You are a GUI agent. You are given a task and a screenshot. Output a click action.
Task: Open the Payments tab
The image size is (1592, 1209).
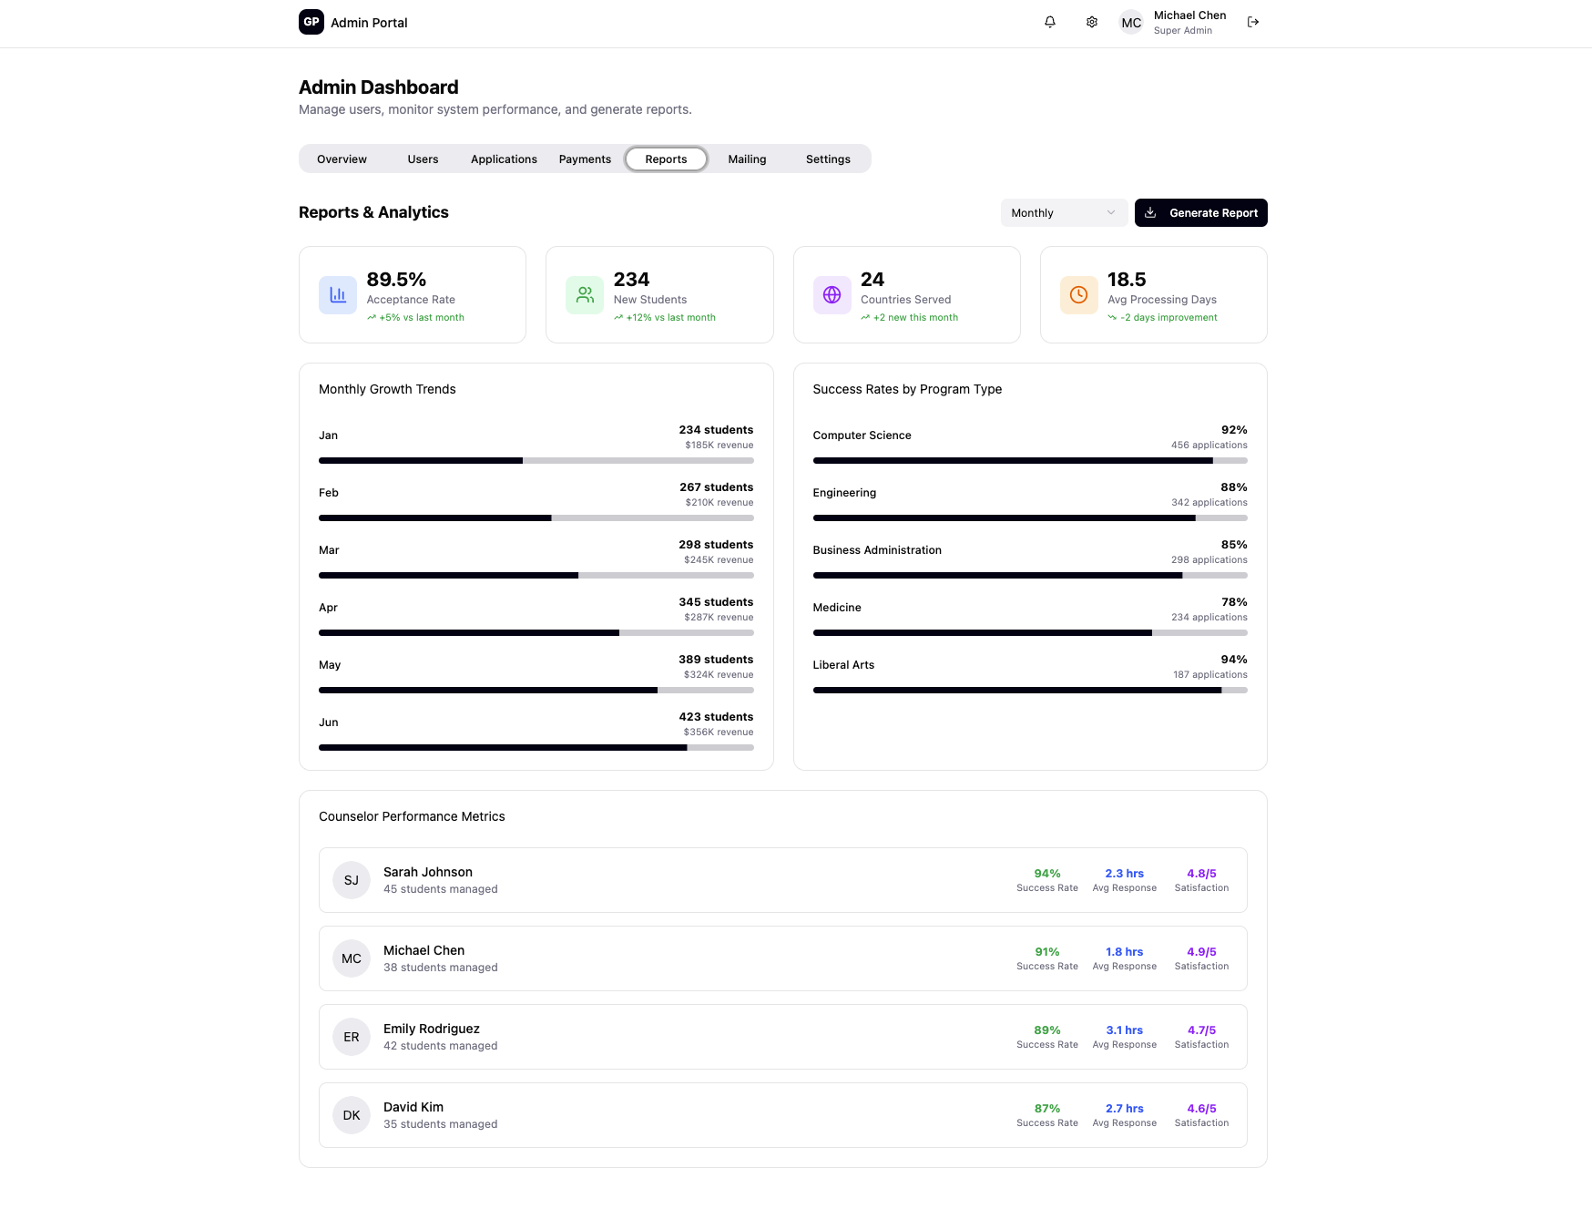[585, 159]
